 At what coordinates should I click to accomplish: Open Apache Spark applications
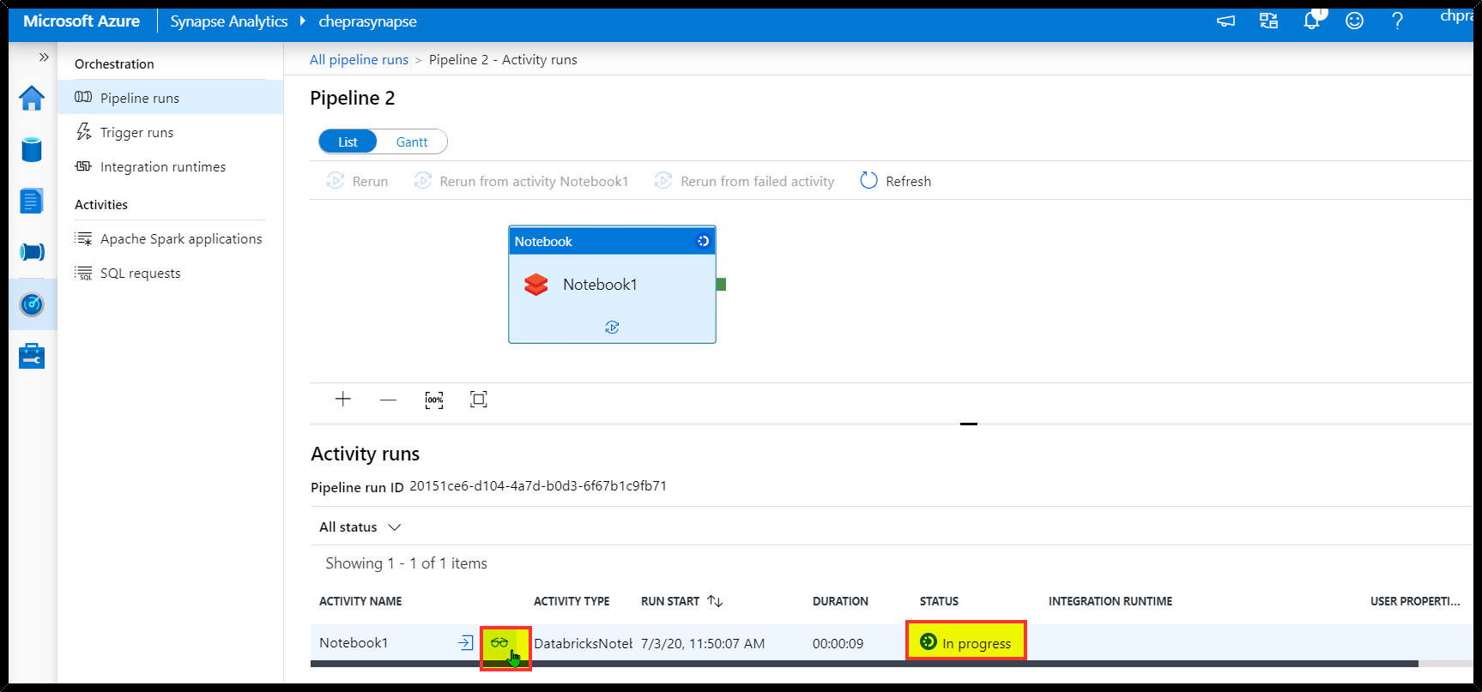[x=170, y=238]
